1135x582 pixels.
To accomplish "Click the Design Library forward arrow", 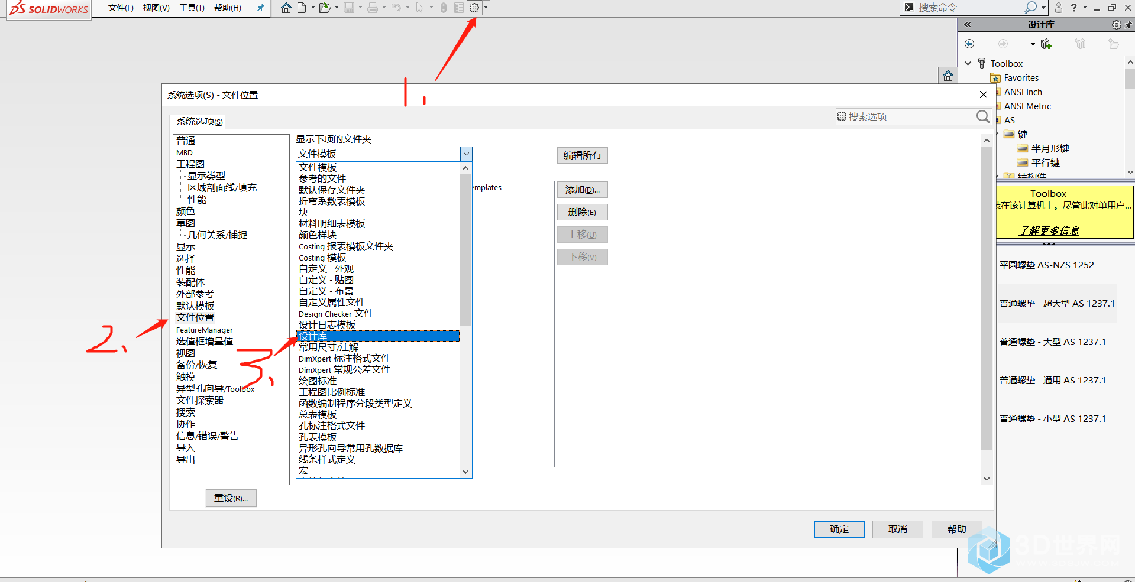I will [x=1003, y=44].
